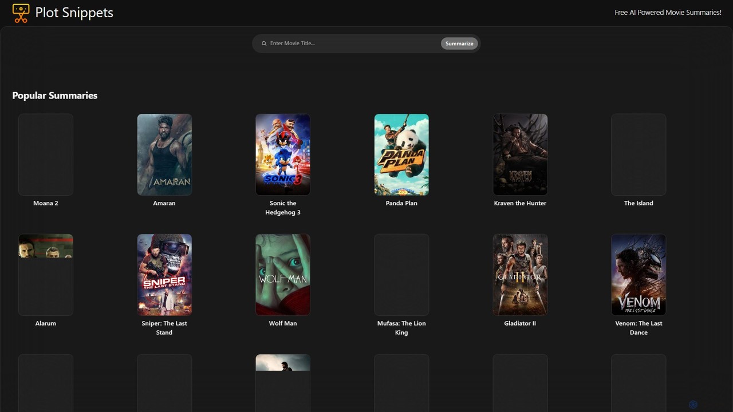Screen dimensions: 733x412
Task: Click the Popular Summaries heading
Action: pos(55,96)
